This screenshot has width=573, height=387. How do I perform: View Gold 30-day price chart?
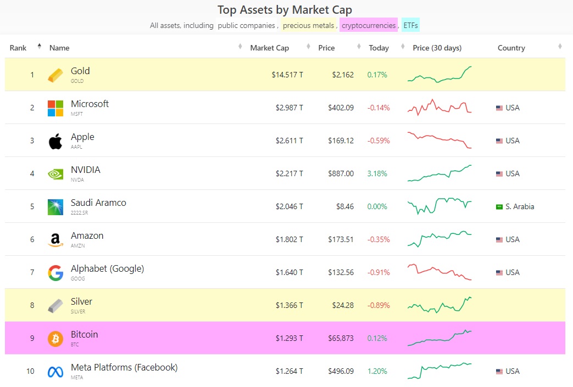click(x=440, y=75)
